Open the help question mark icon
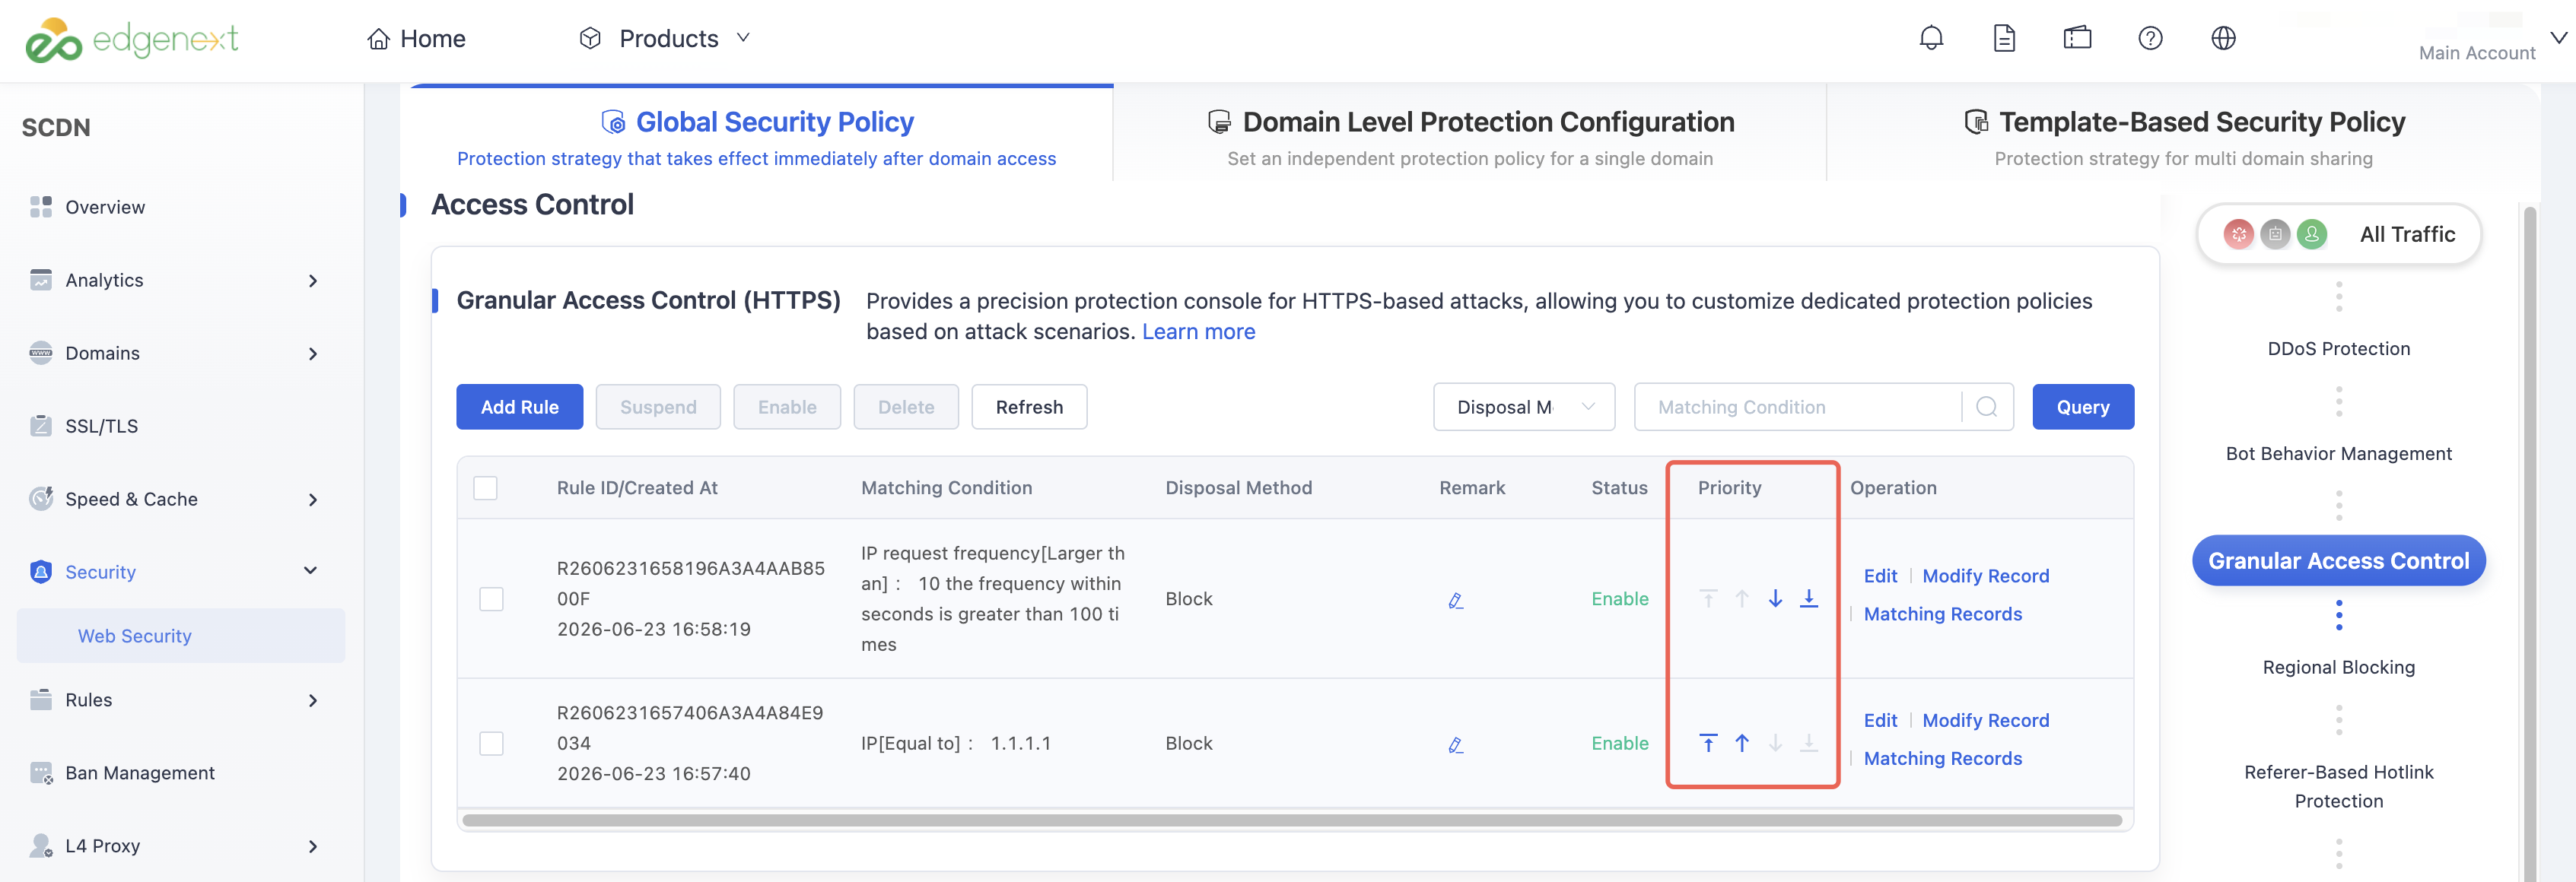This screenshot has height=882, width=2576. 2150,38
